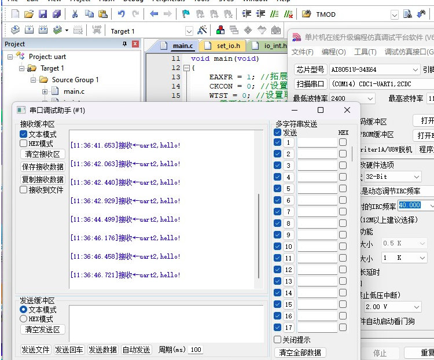The height and width of the screenshot is (360, 434).
Task: Cut selection using scissors icon
Action: point(75,14)
